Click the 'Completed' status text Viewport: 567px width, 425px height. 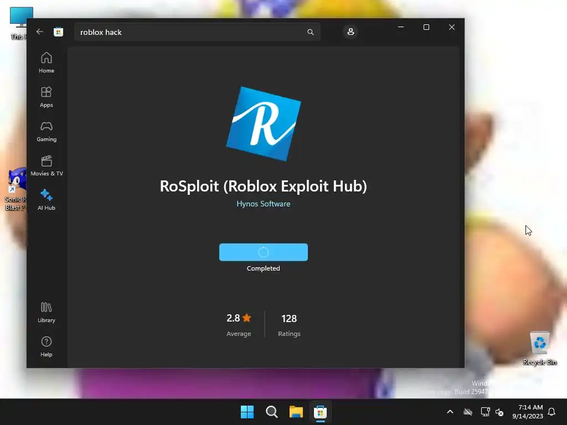click(263, 268)
